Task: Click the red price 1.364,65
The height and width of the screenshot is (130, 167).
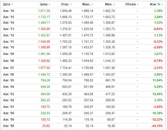Action: tap(44, 29)
